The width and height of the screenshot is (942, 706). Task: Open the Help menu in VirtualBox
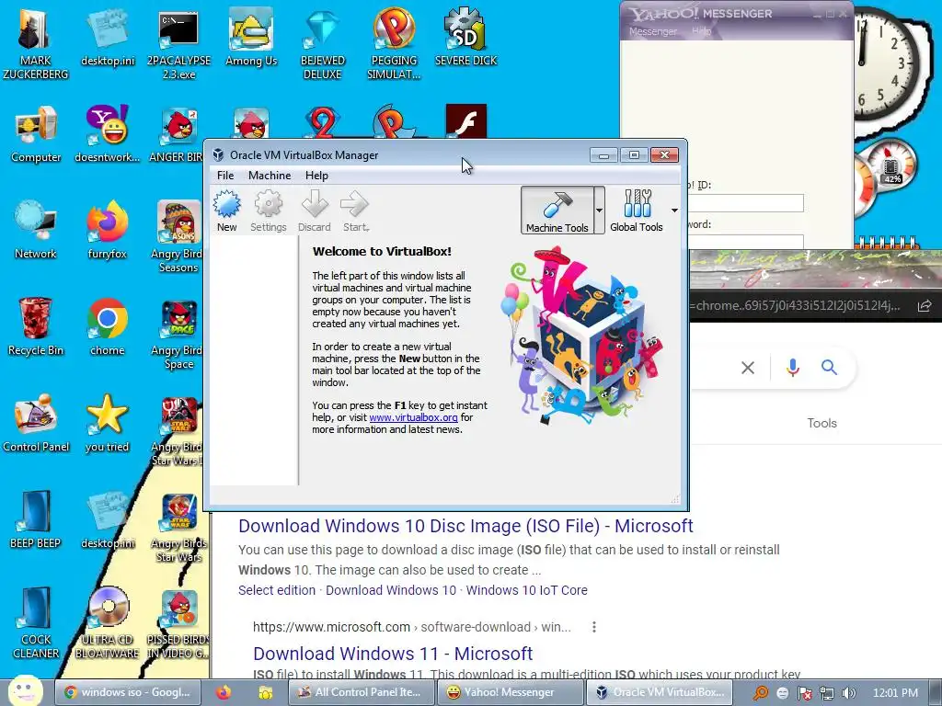pyautogui.click(x=316, y=176)
